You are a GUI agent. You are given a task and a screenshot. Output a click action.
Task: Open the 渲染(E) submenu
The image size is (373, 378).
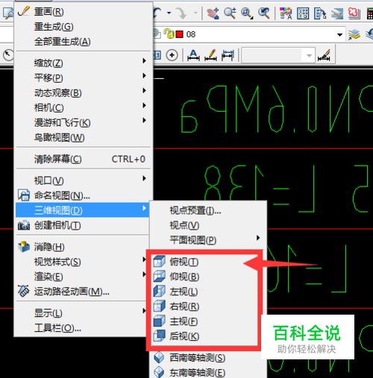pyautogui.click(x=81, y=277)
